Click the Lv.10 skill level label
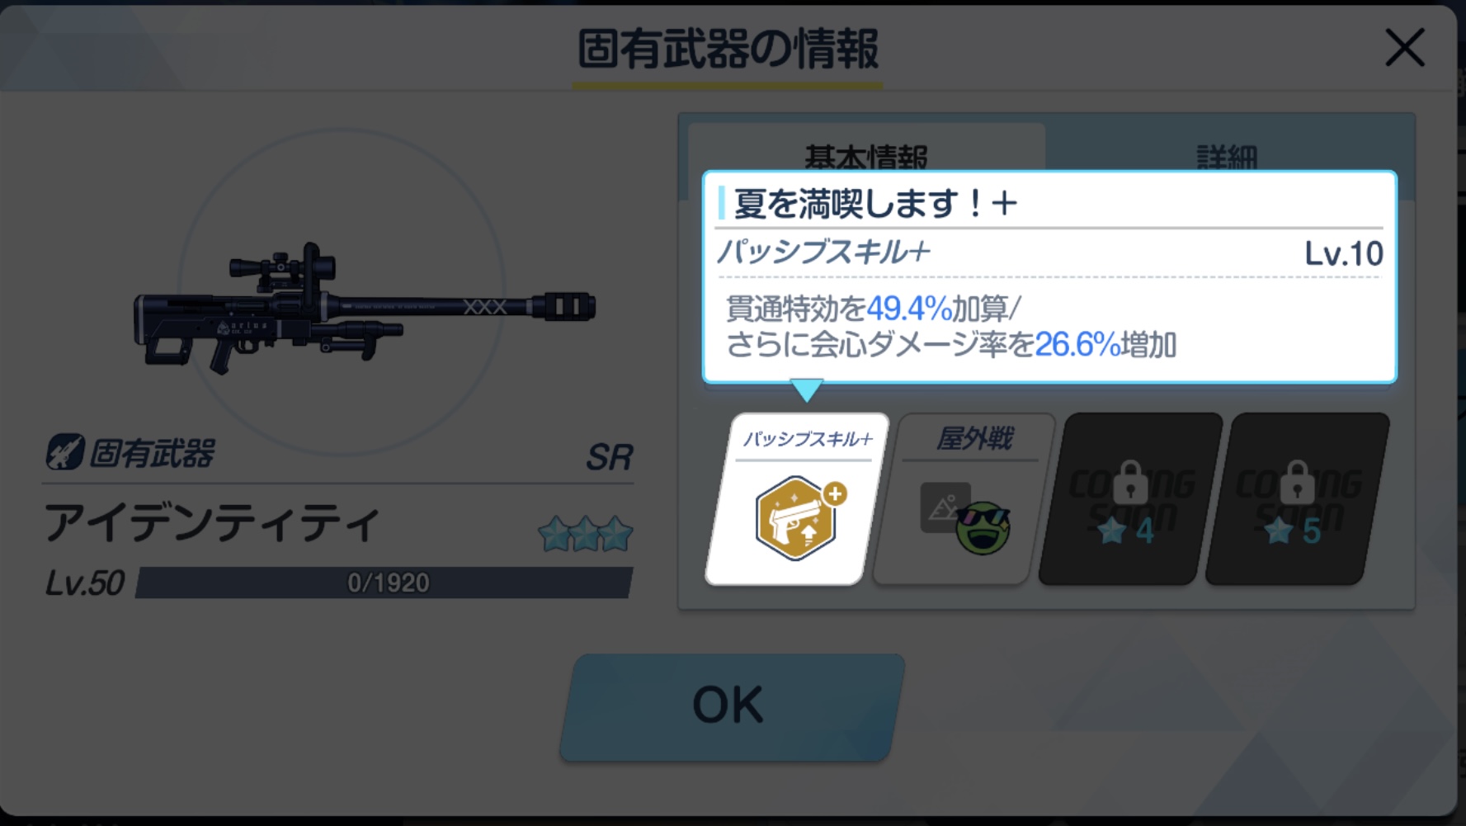The height and width of the screenshot is (826, 1466). [1343, 253]
